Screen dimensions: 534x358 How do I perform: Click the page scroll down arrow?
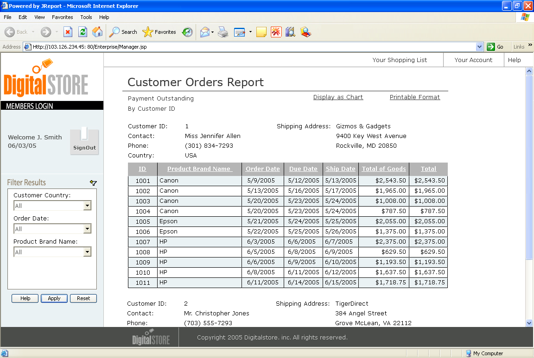point(529,323)
